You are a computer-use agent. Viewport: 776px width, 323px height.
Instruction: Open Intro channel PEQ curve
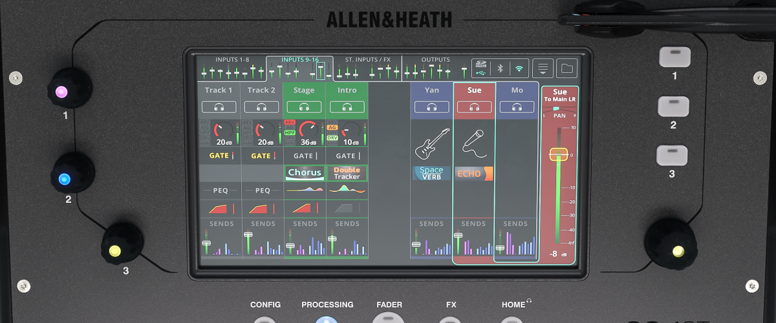[x=347, y=190]
